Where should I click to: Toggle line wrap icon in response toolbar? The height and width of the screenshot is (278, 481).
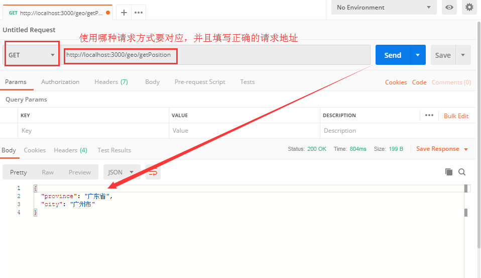pyautogui.click(x=153, y=172)
